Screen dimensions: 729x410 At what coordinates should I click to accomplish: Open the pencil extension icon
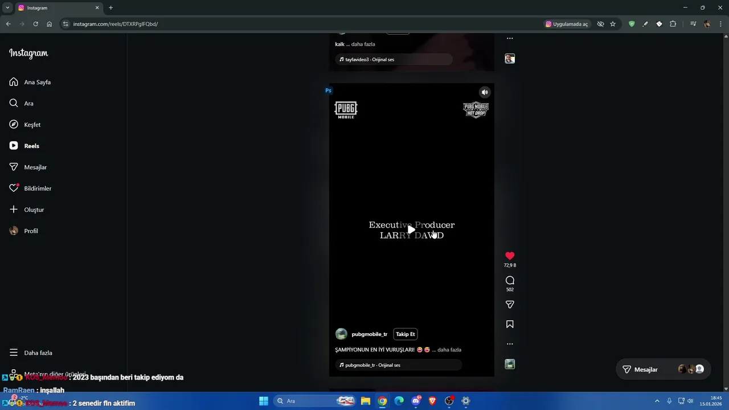point(645,24)
